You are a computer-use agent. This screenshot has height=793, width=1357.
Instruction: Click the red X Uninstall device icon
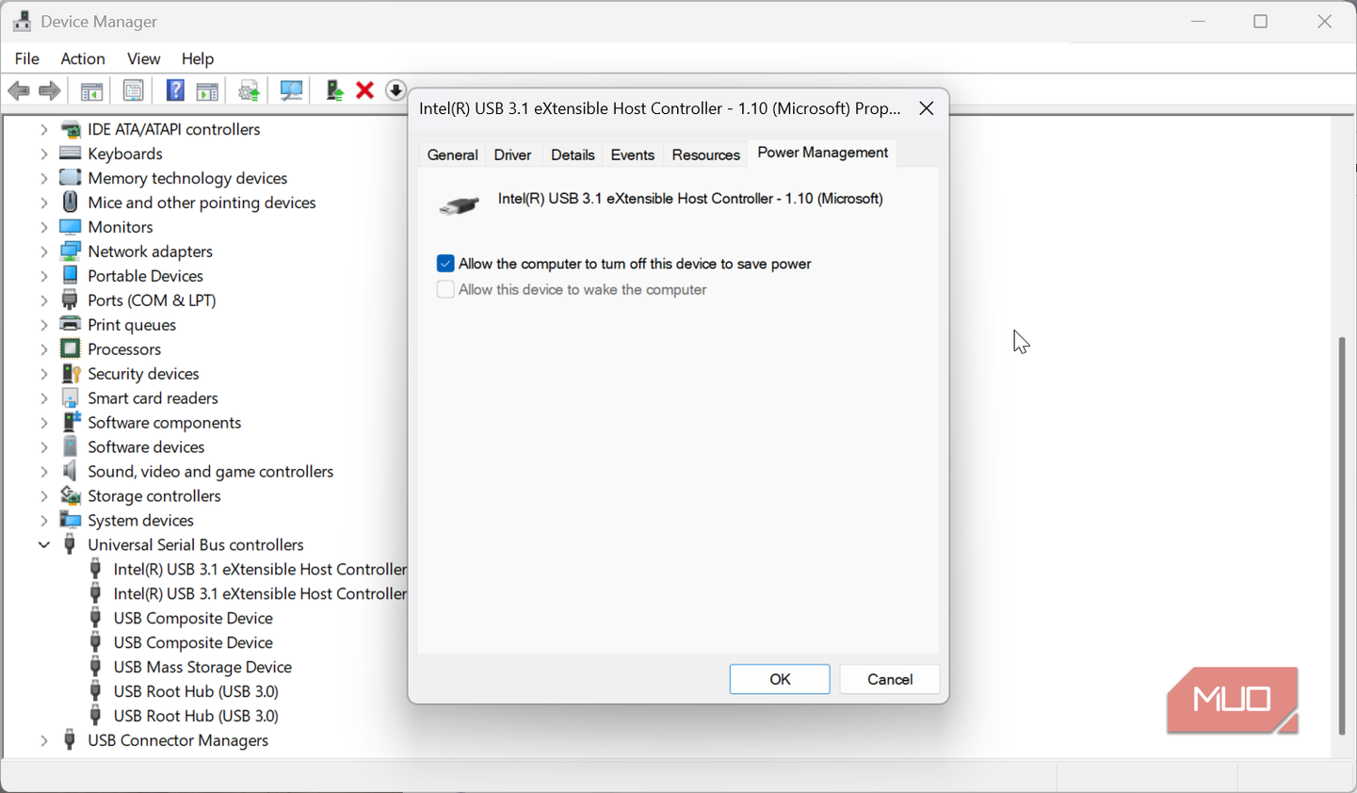tap(365, 90)
